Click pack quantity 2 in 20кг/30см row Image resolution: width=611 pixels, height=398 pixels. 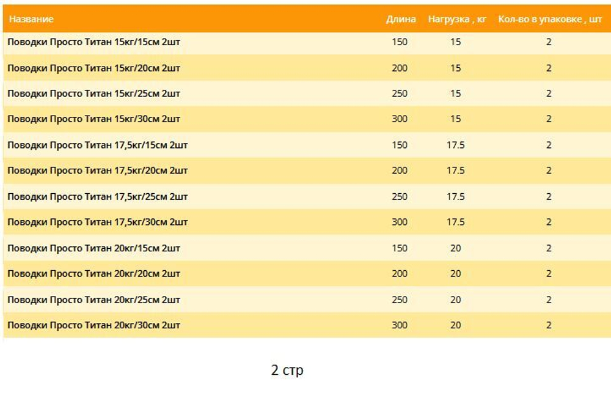[549, 325]
